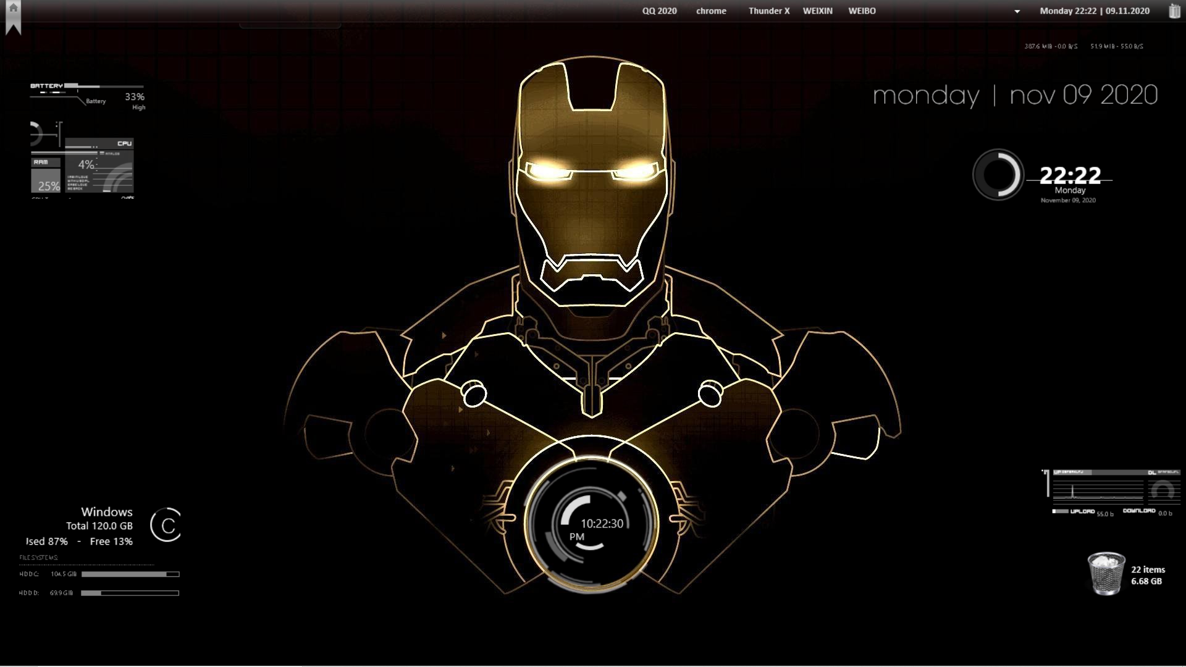Launch Thunder X from the top bar
Viewport: 1186px width, 667px height.
point(769,11)
